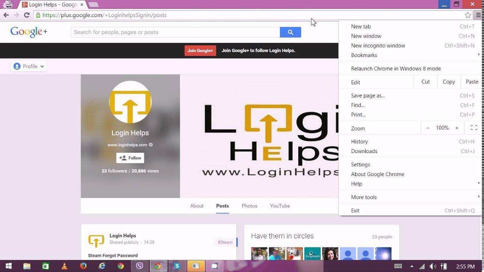Image resolution: width=484 pixels, height=272 pixels.
Task: Open Firefox from the taskbar
Action: (83, 266)
